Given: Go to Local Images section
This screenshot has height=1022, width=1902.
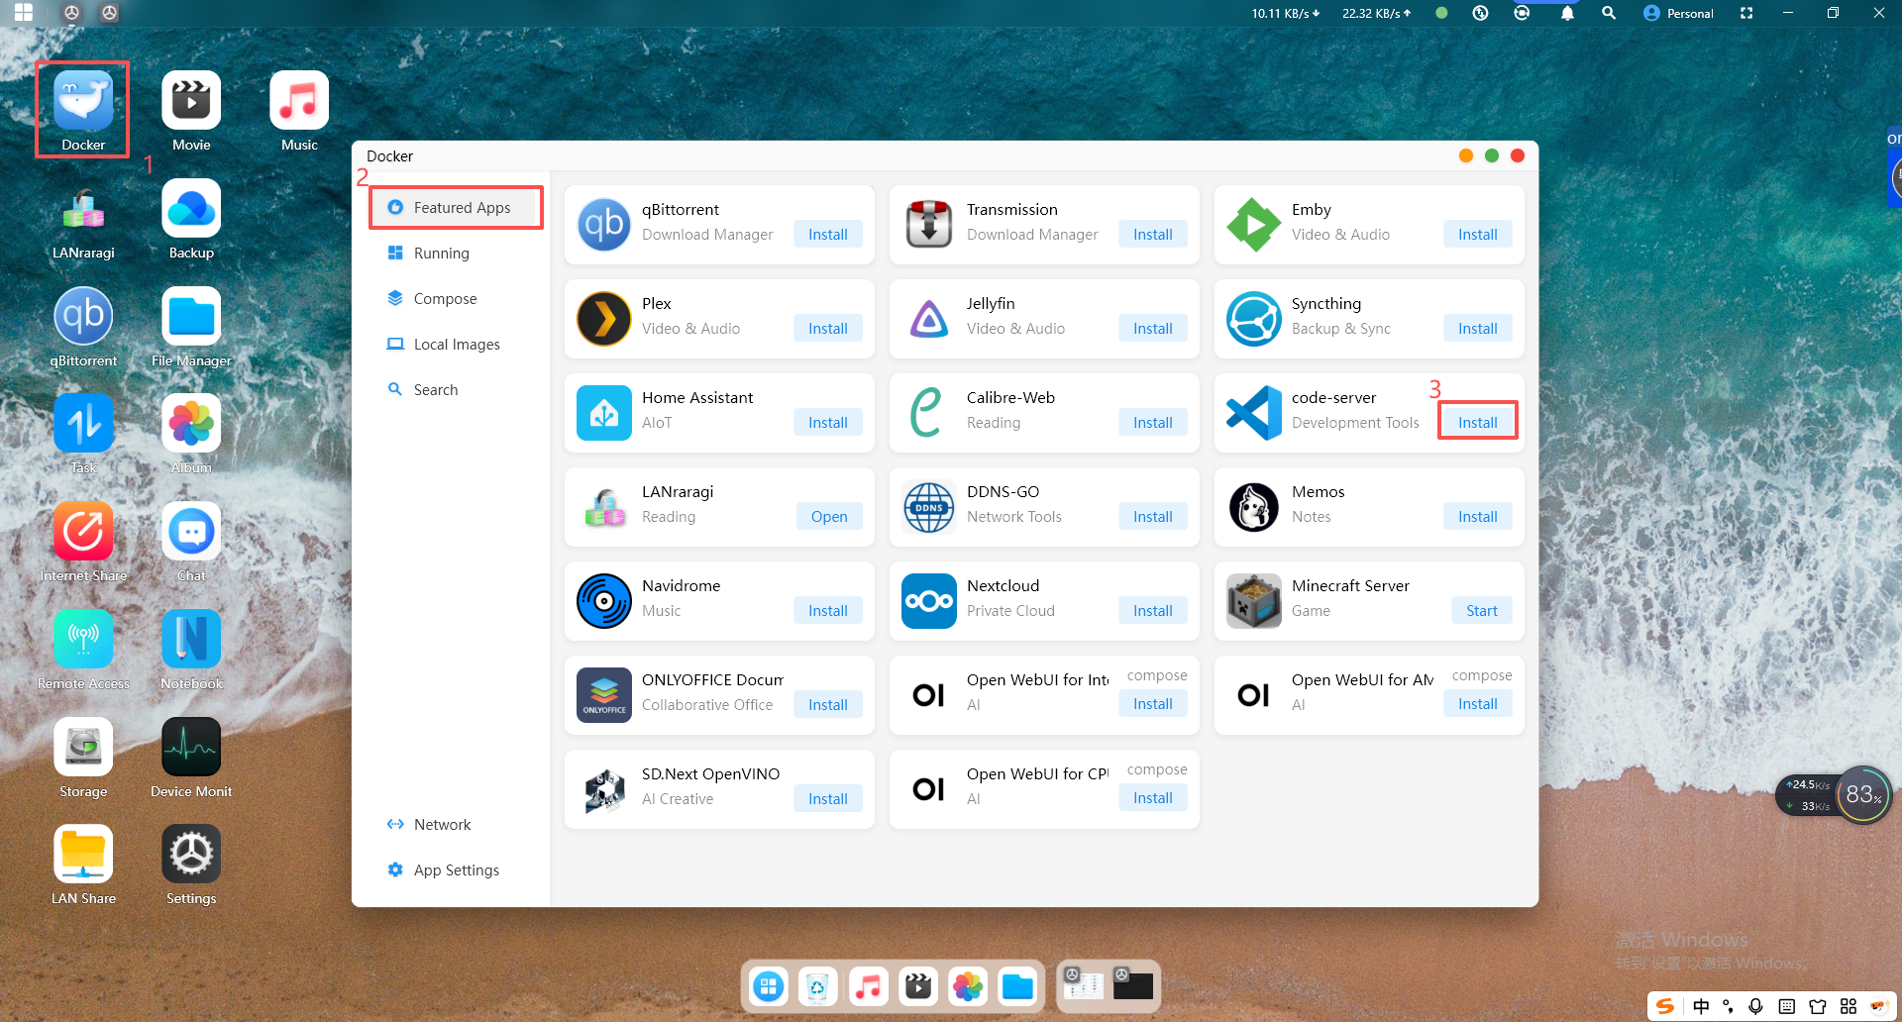Looking at the screenshot, I should click(456, 345).
